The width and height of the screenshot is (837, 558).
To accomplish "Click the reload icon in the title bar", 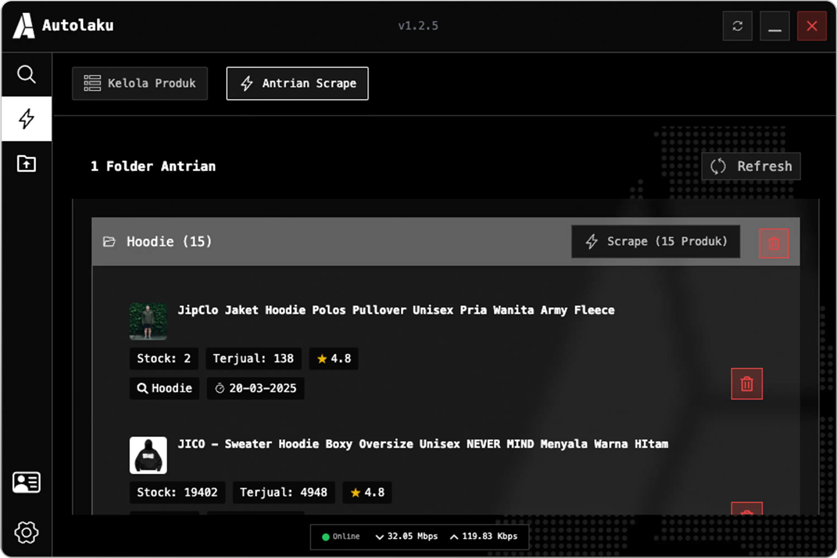I will [737, 26].
